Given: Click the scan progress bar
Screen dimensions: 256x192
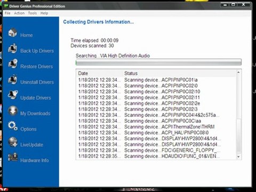Looking at the screenshot, I should [x=158, y=62].
